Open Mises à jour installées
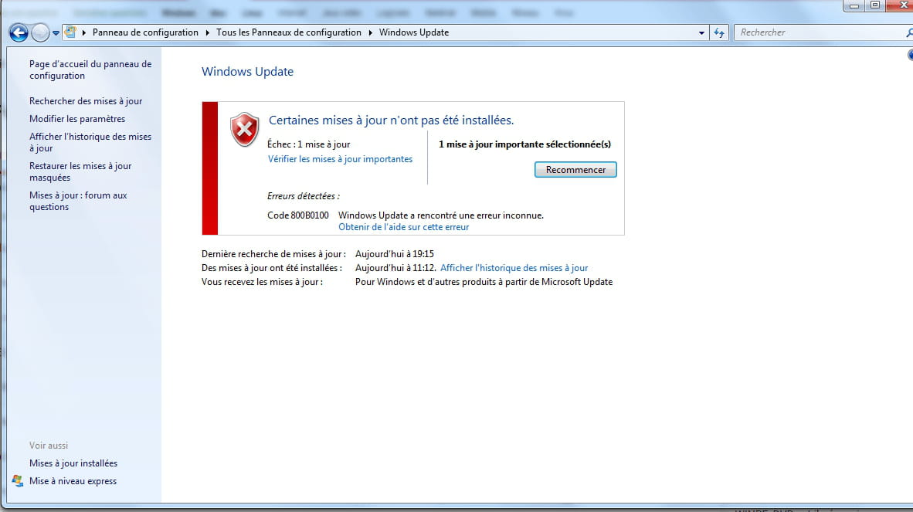The height and width of the screenshot is (512, 913). [x=73, y=463]
